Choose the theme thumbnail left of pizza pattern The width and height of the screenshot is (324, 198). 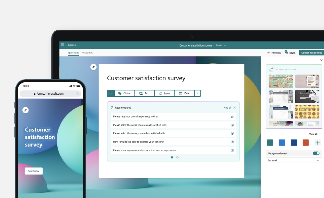click(281, 112)
